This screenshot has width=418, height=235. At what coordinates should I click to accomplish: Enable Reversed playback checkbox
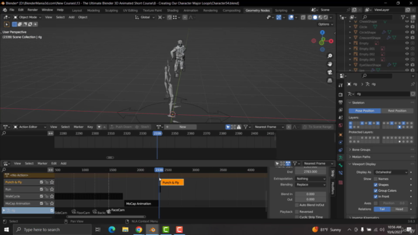(297, 211)
